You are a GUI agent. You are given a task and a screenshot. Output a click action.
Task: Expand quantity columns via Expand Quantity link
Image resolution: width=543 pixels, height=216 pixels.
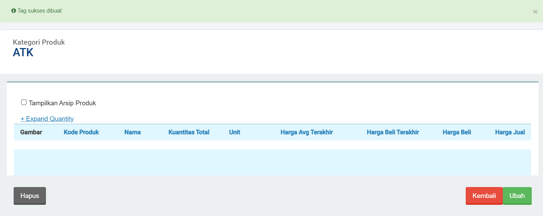click(47, 119)
